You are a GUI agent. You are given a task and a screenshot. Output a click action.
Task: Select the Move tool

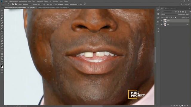coord(2,10)
